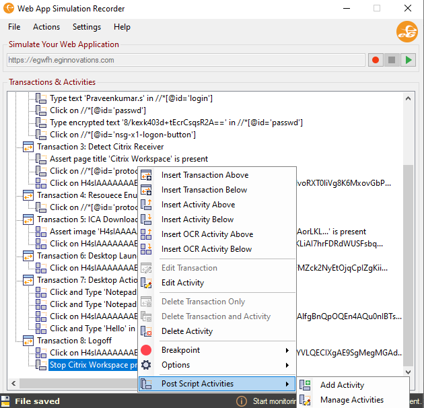Click the horizontal scroll left arrow
Screen dimensions: 424x408
[x=13, y=383]
